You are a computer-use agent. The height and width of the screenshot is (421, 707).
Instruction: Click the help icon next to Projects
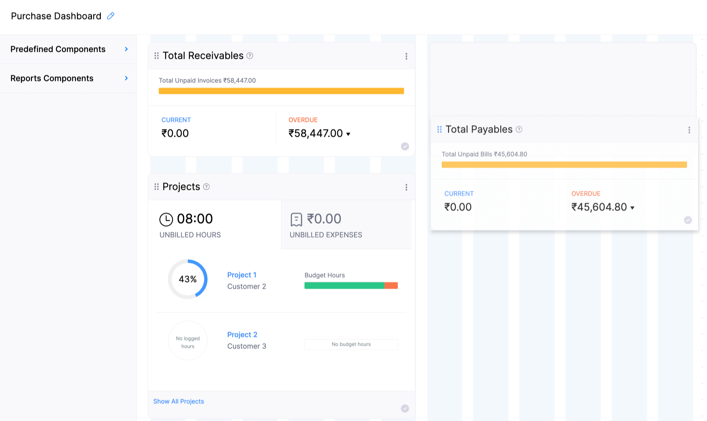click(206, 187)
